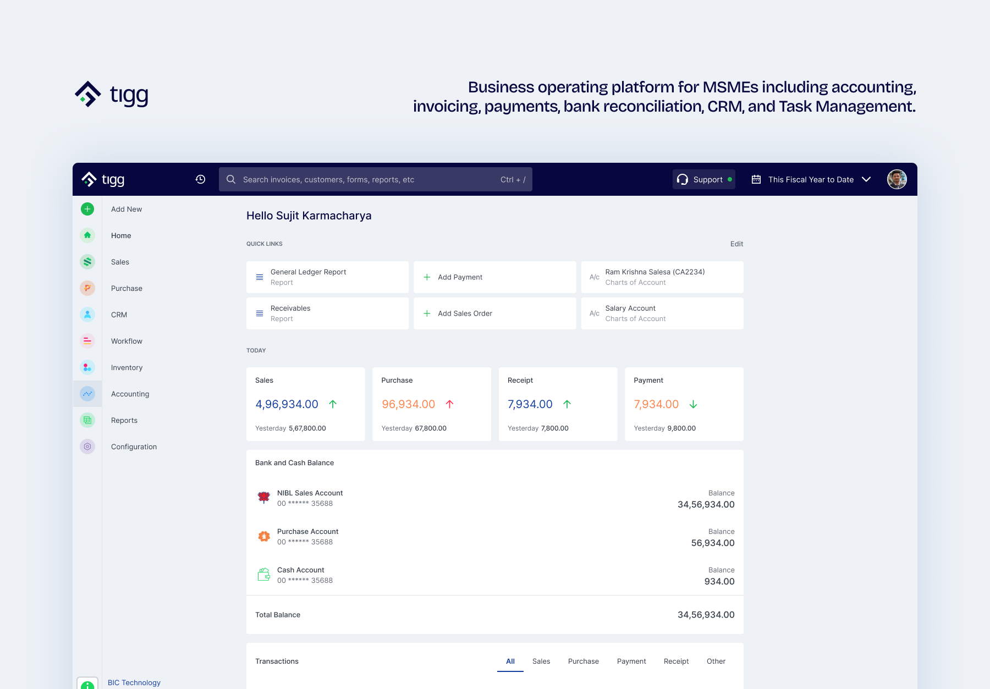Open the Payment today summary card

tap(684, 404)
